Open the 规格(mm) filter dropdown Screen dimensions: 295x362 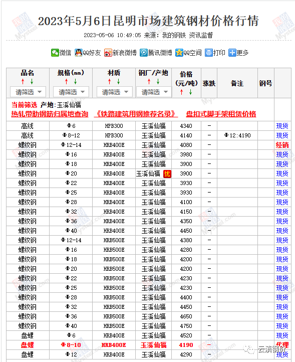pos(71,92)
